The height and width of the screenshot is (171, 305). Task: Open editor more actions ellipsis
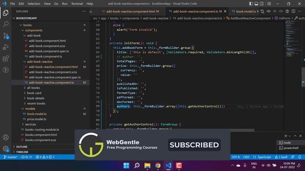click(x=300, y=11)
